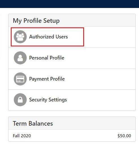
Task: Select the Fall 2020 term label
Action: (22, 136)
